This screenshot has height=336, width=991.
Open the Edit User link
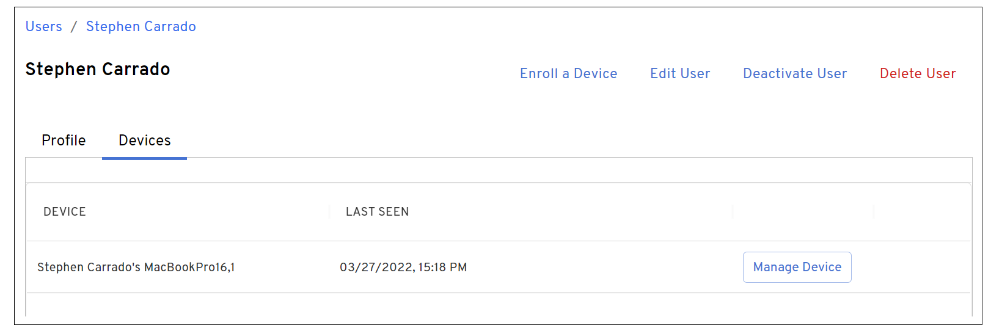click(x=679, y=74)
